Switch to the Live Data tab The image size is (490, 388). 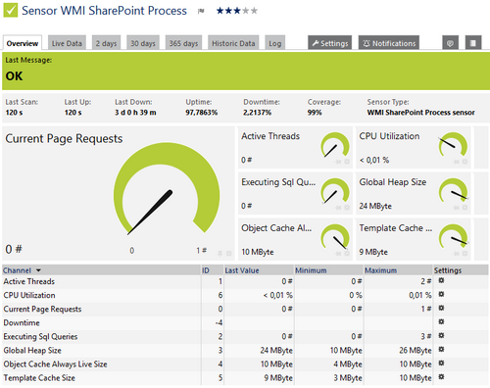click(x=67, y=43)
